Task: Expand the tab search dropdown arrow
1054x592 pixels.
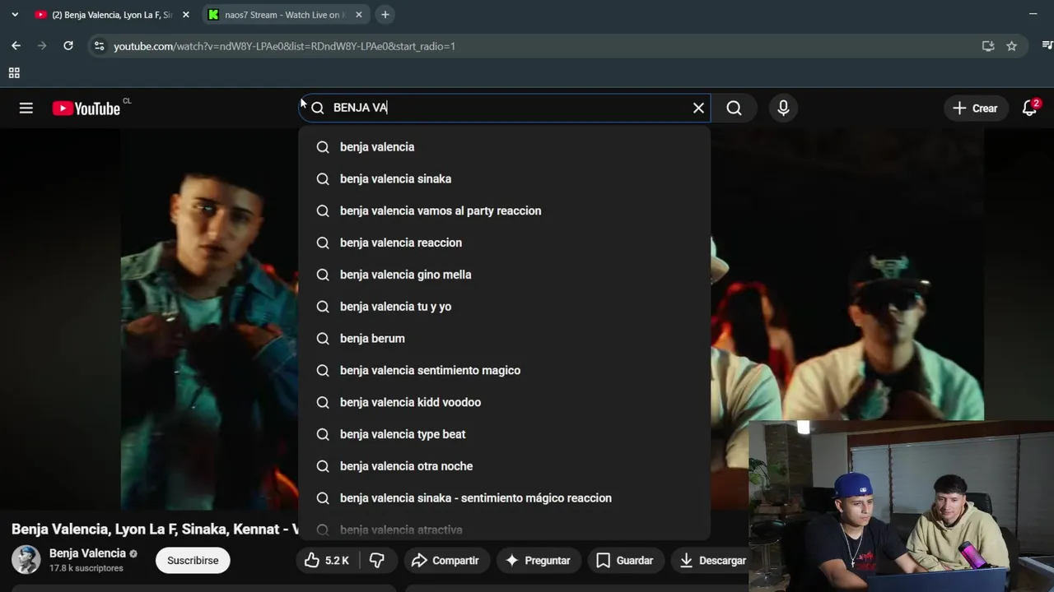Action: point(14,15)
